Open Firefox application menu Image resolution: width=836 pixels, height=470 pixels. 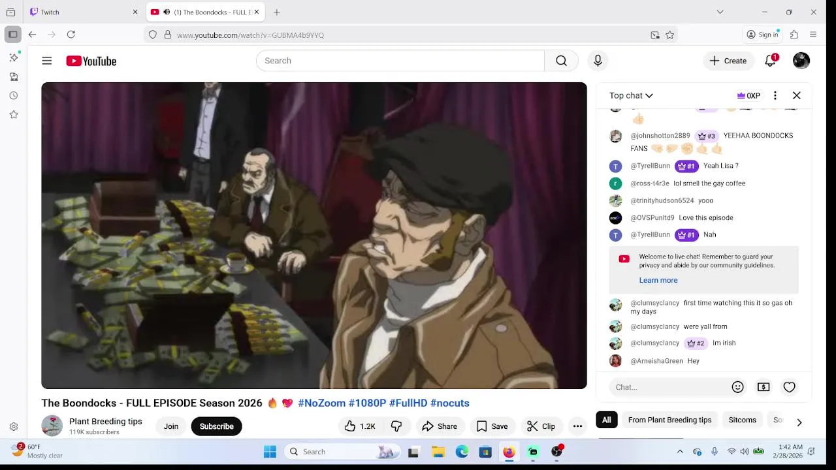point(813,35)
